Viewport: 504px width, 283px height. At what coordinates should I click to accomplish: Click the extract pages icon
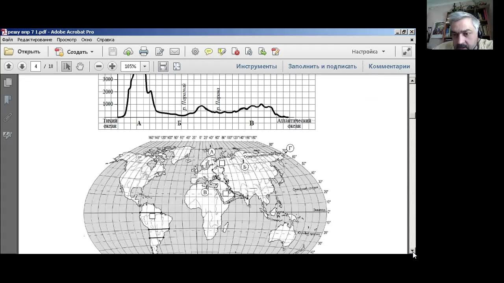coord(262,51)
